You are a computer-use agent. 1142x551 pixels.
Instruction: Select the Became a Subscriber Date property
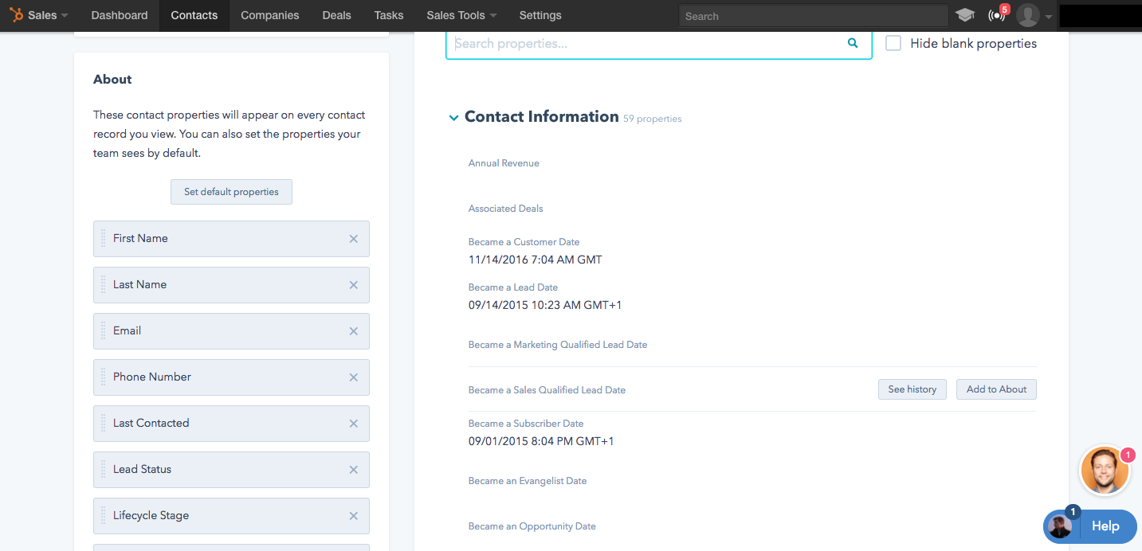point(526,424)
